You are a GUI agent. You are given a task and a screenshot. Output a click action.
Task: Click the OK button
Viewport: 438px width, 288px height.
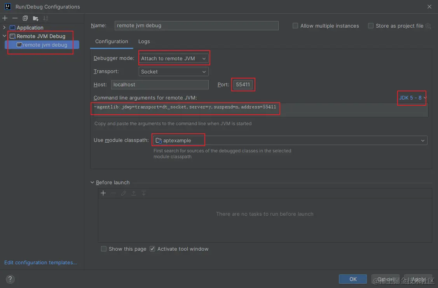pos(353,279)
